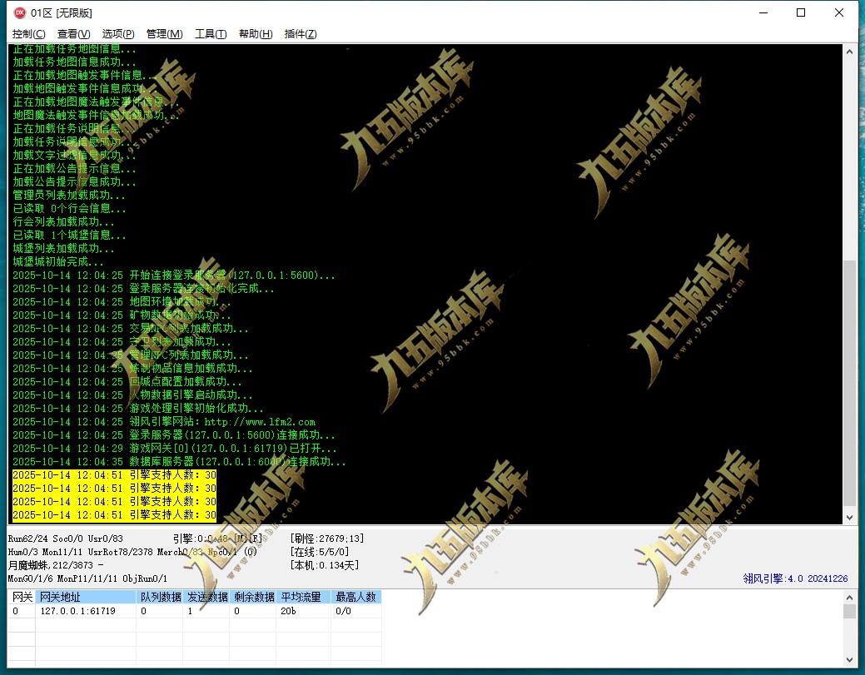Image resolution: width=865 pixels, height=675 pixels.
Task: Click the 翎风引擎:4.0 20241226 version label
Action: 795,578
